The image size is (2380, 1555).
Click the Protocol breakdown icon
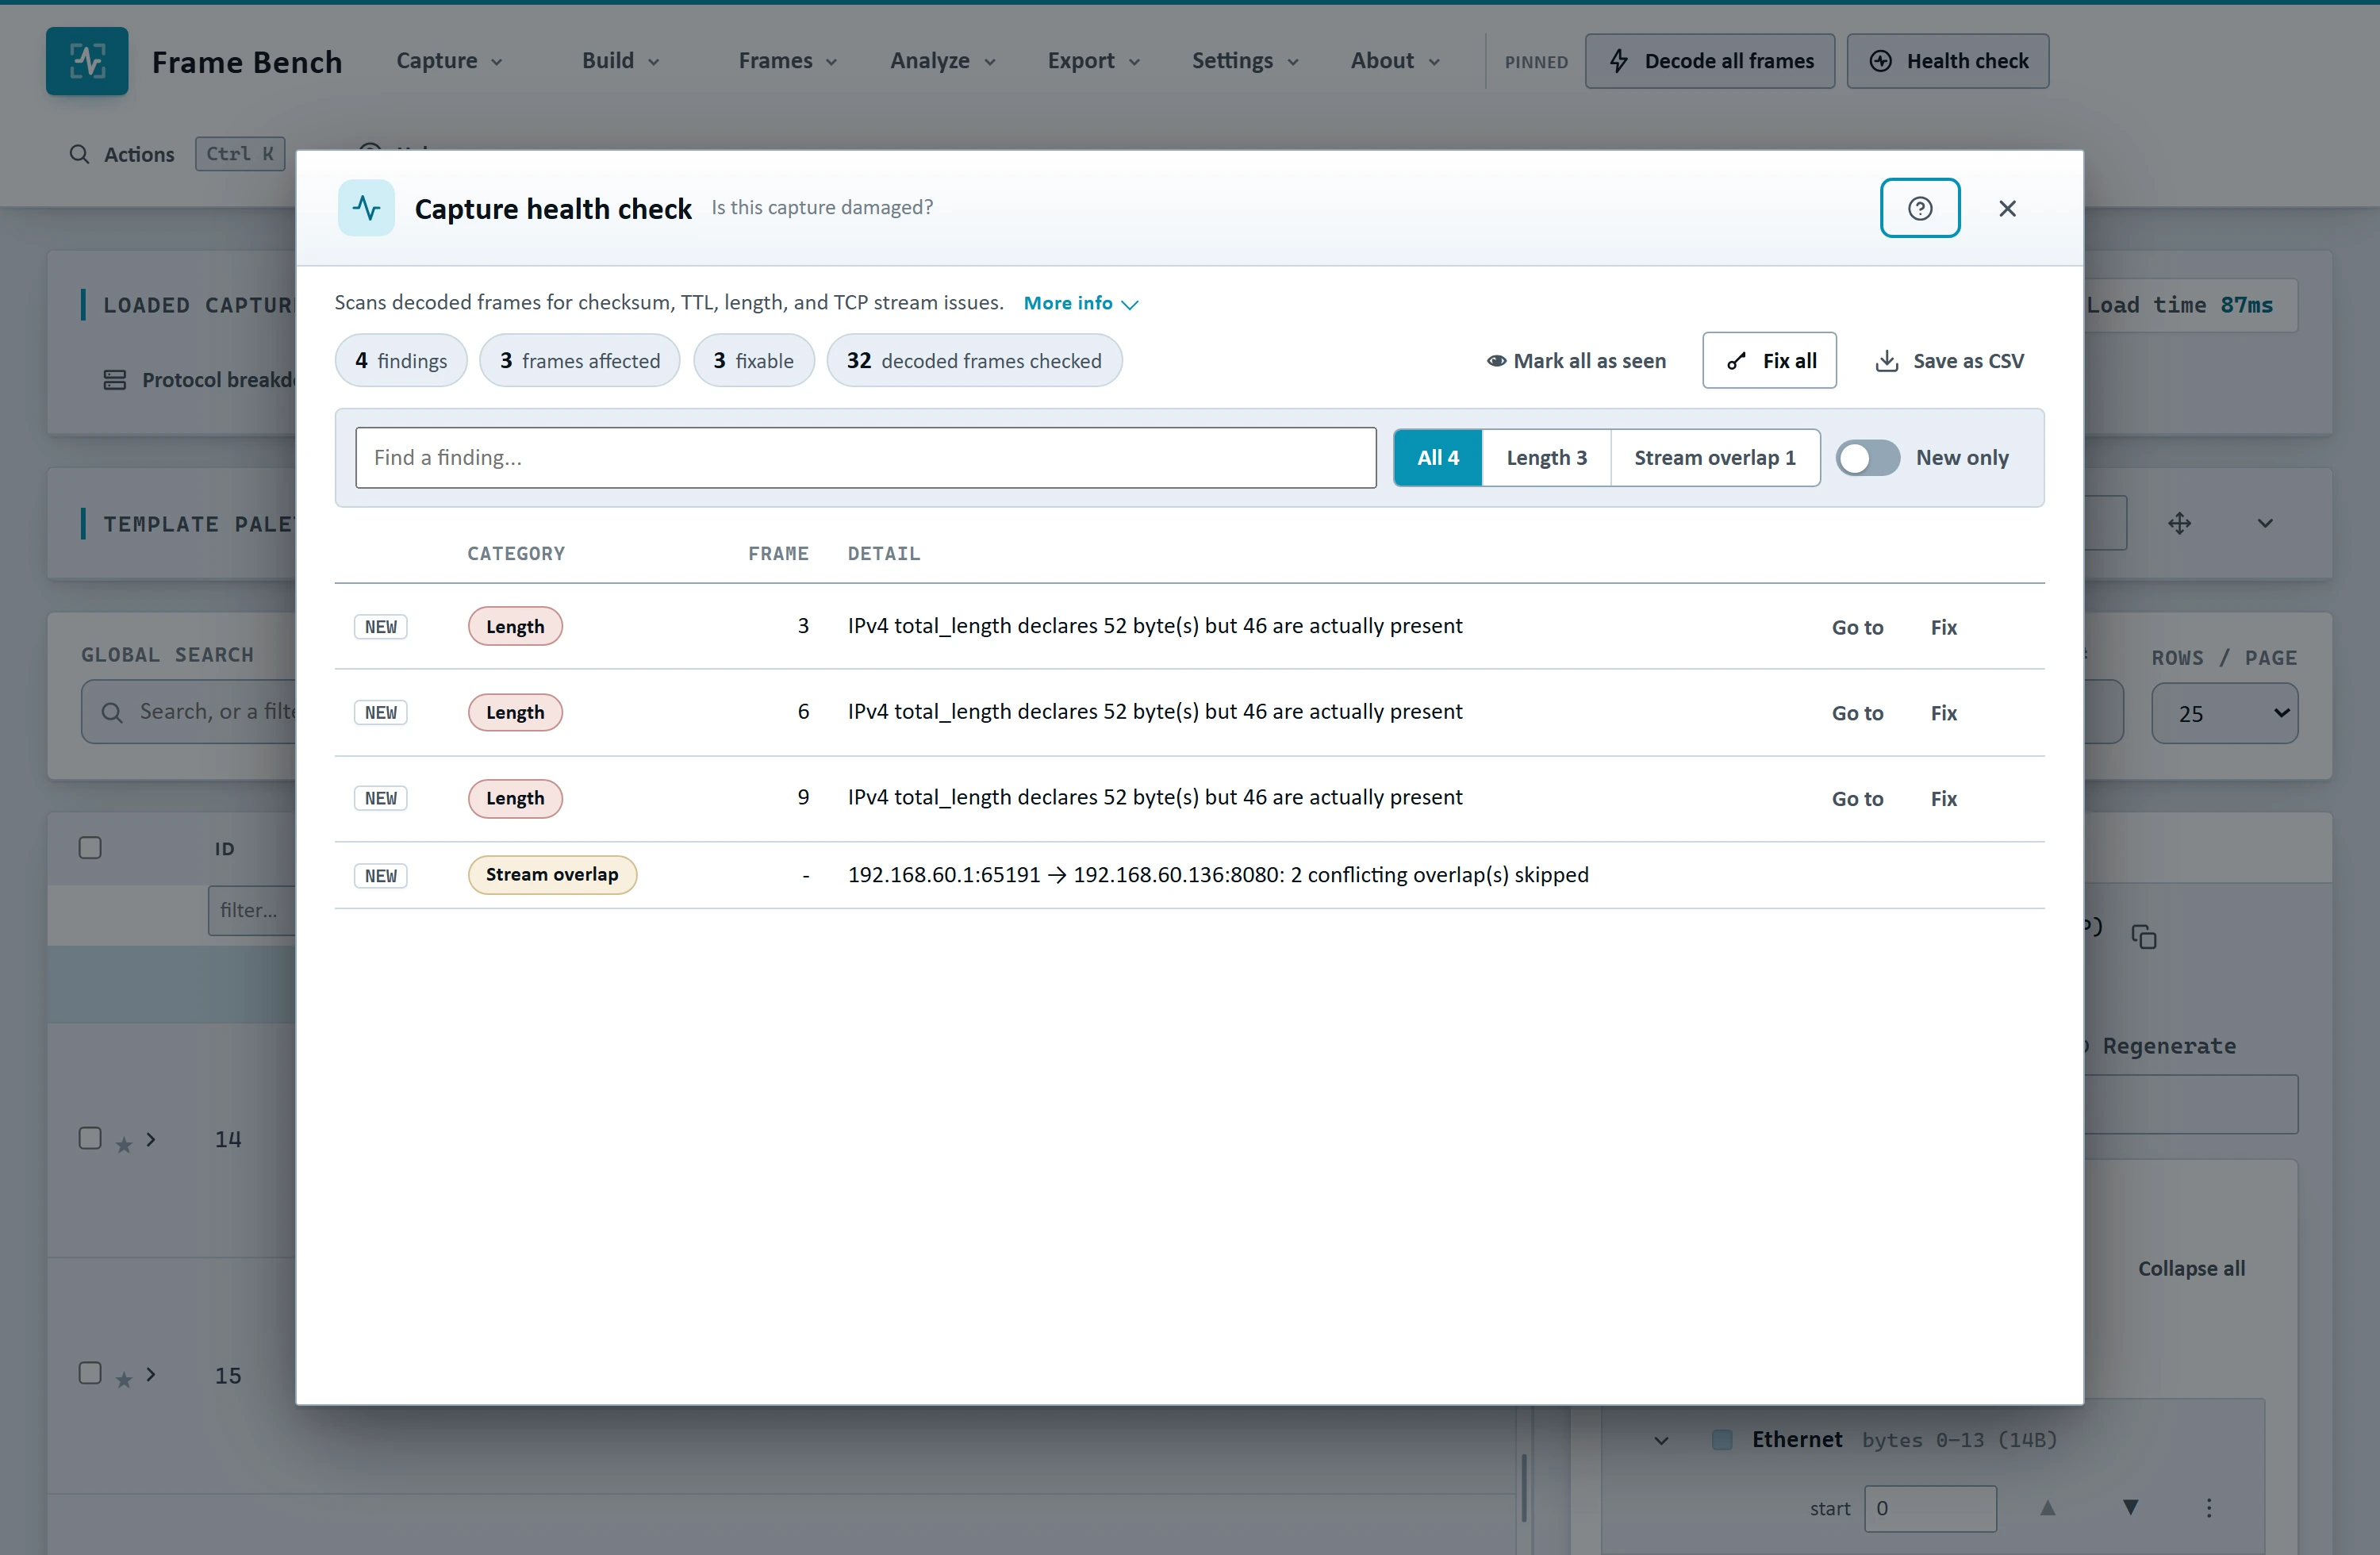tap(115, 380)
